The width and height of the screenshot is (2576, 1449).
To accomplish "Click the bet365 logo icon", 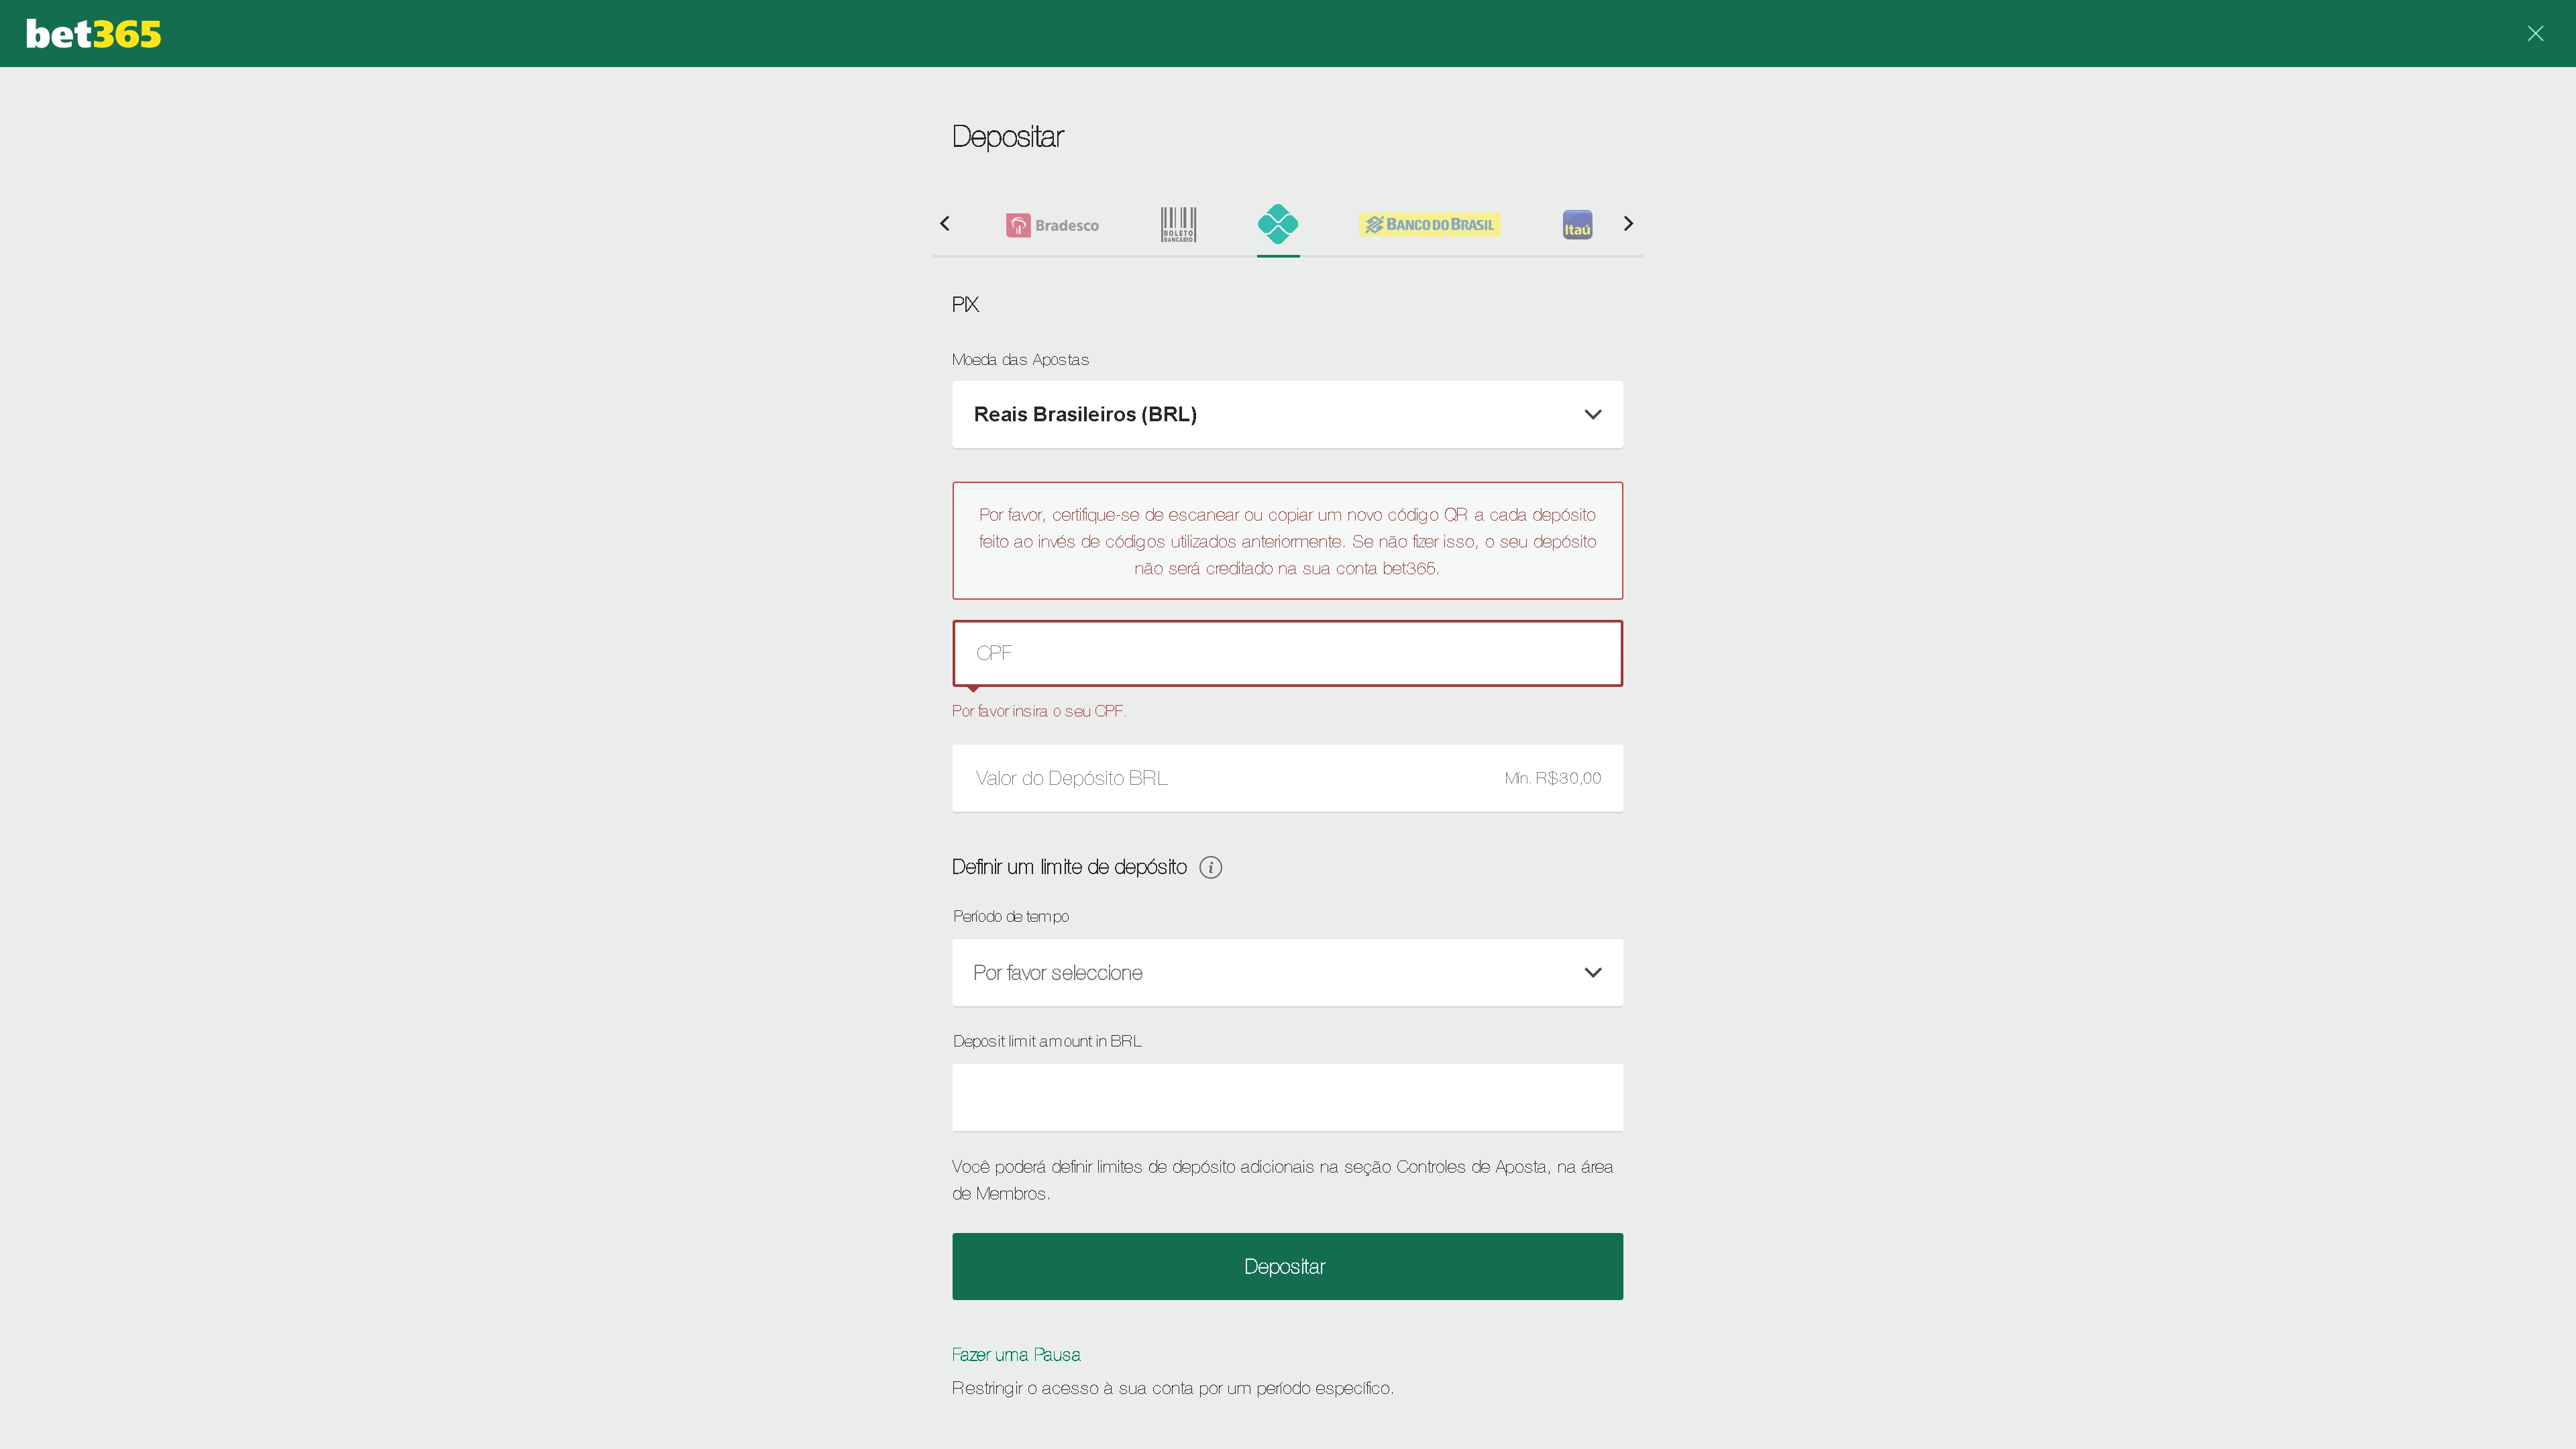I will point(92,32).
